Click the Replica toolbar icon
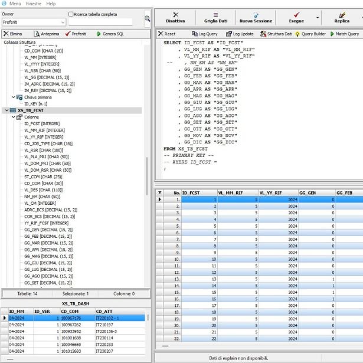This screenshot has width=363, height=363. click(x=342, y=17)
